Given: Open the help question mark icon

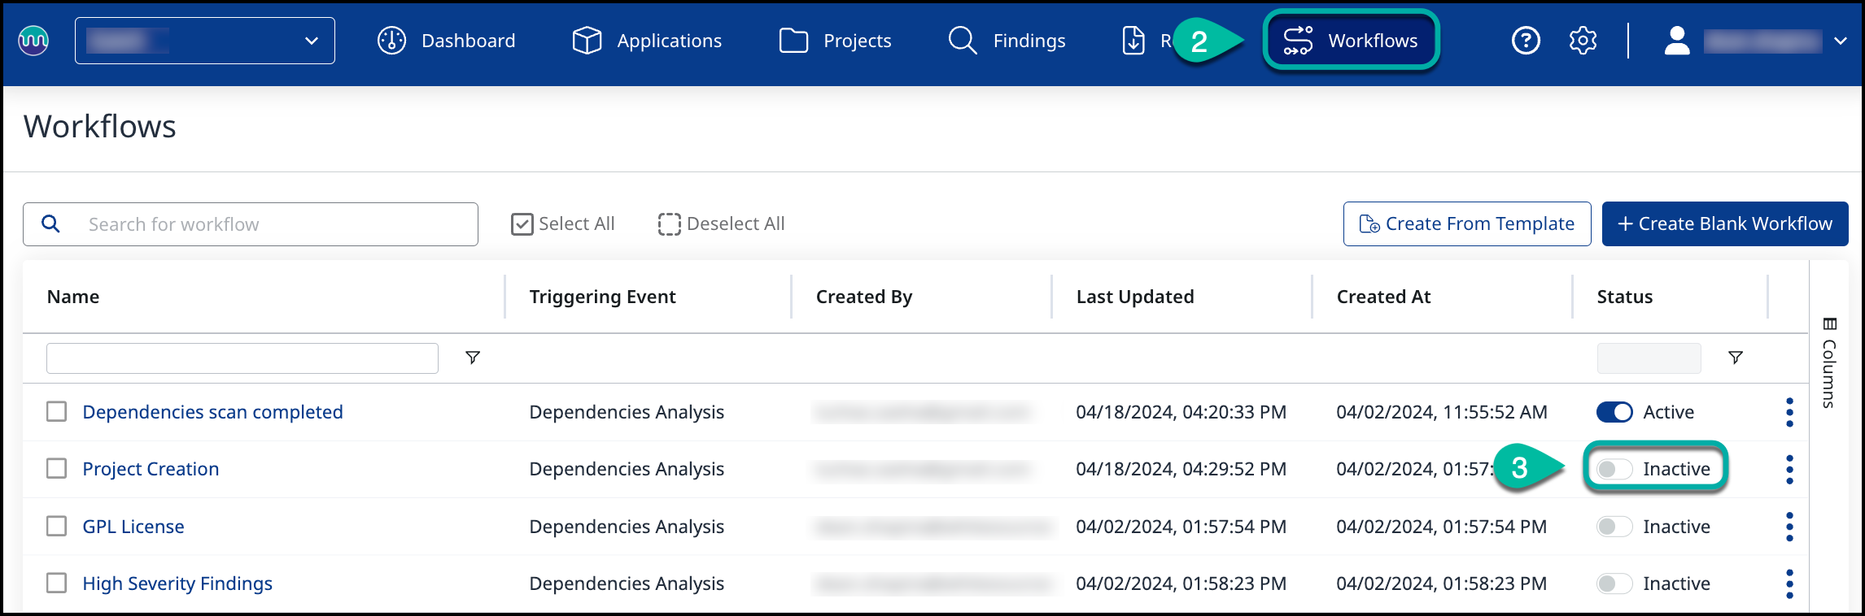Looking at the screenshot, I should pyautogui.click(x=1526, y=41).
